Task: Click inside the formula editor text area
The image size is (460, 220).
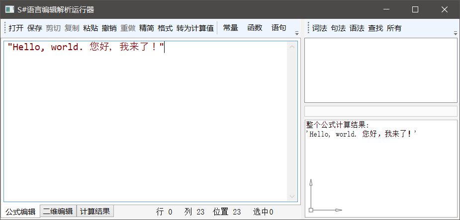Action: [146, 121]
